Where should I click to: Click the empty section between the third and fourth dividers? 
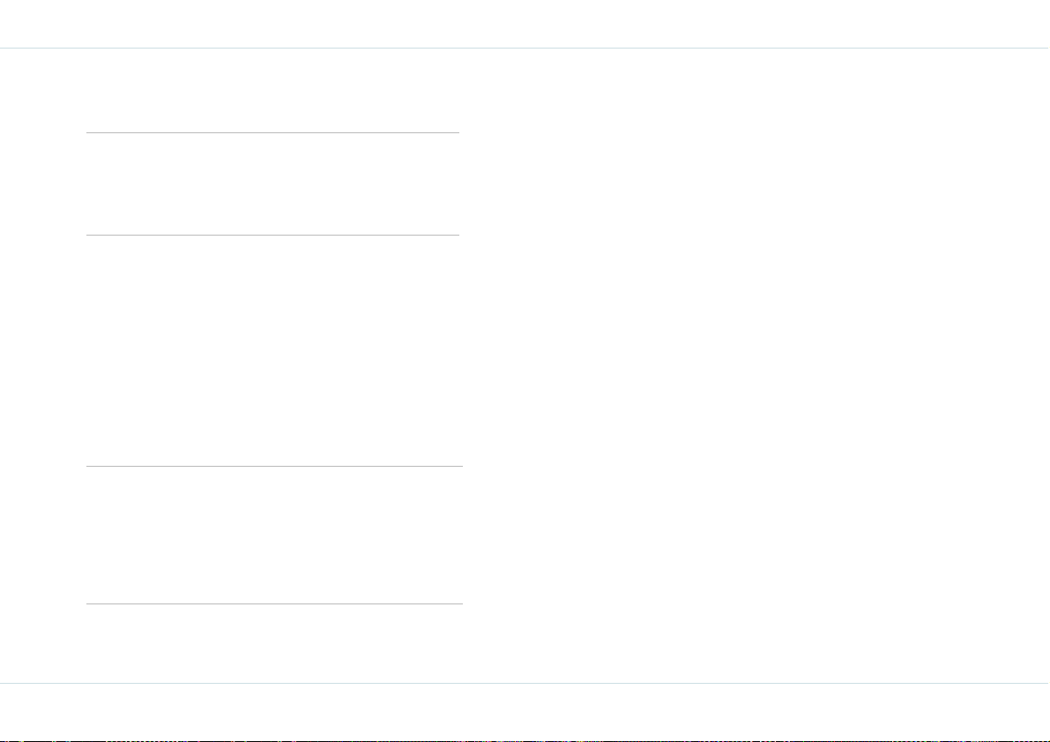coord(274,535)
